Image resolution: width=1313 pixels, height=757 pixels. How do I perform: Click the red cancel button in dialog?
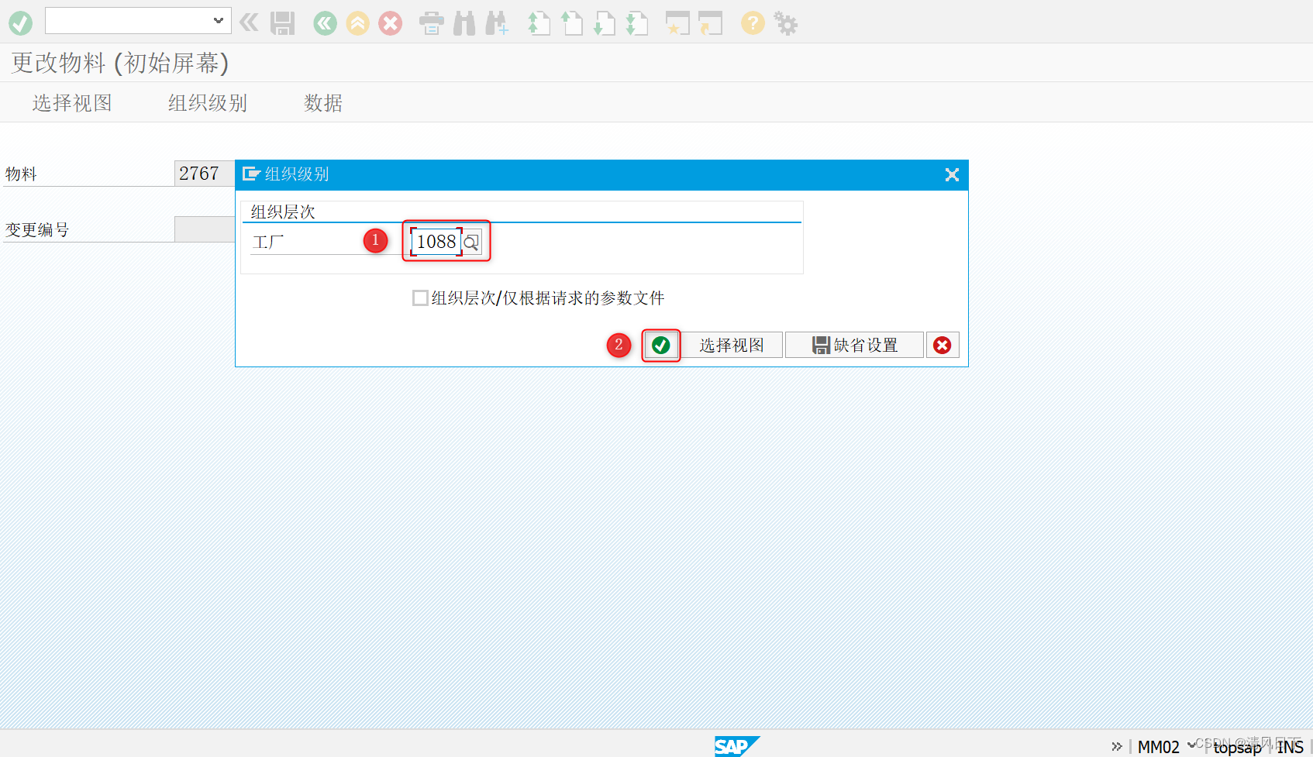943,345
